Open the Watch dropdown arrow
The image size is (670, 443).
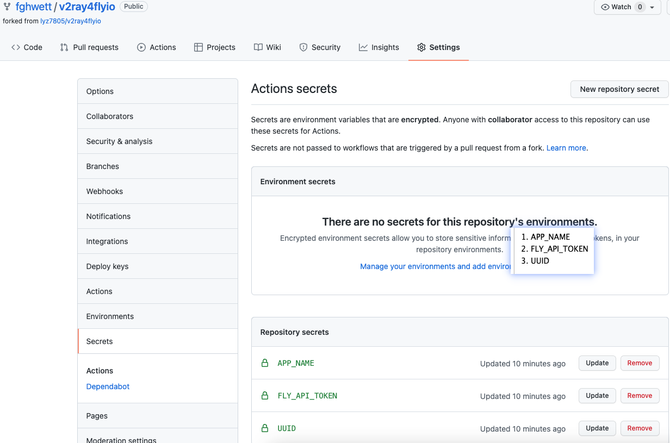[652, 7]
